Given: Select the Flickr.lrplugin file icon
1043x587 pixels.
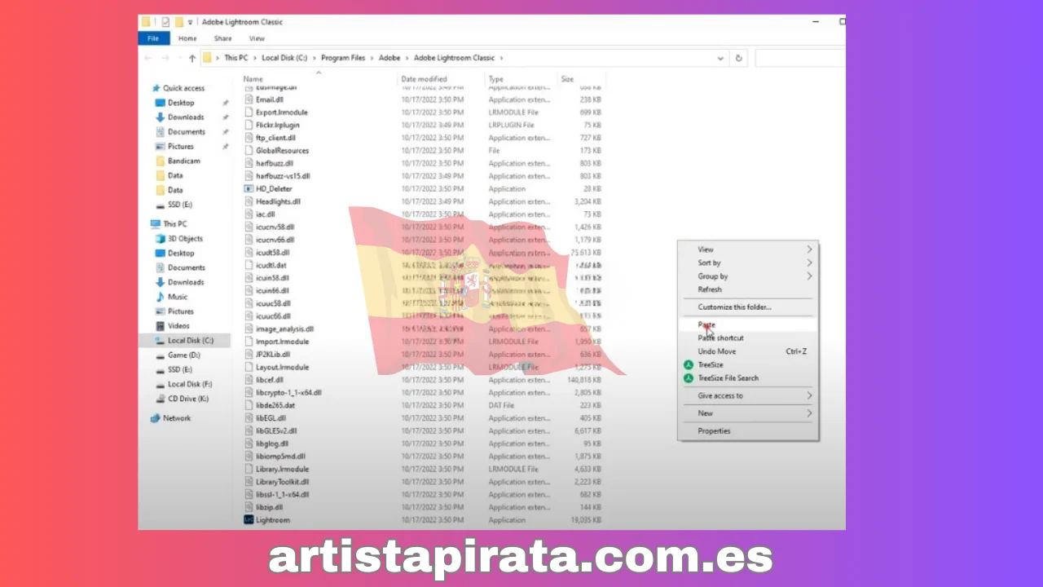Looking at the screenshot, I should click(249, 125).
